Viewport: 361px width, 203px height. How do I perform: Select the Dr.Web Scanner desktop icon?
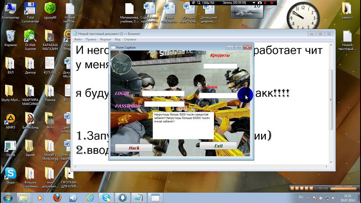pyautogui.click(x=30, y=40)
